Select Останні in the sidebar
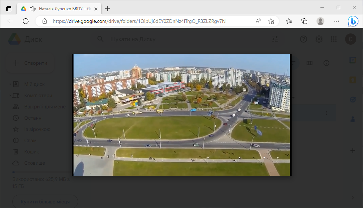The image size is (363, 208). (33, 118)
